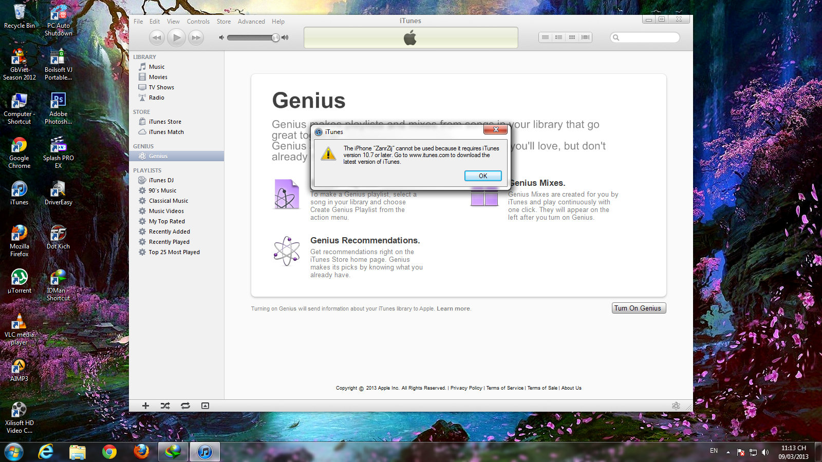
Task: Click the Turn On Genius button
Action: [x=639, y=308]
